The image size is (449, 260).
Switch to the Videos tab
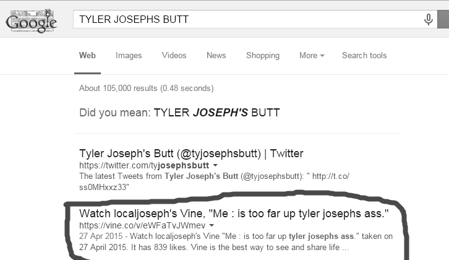click(x=174, y=55)
